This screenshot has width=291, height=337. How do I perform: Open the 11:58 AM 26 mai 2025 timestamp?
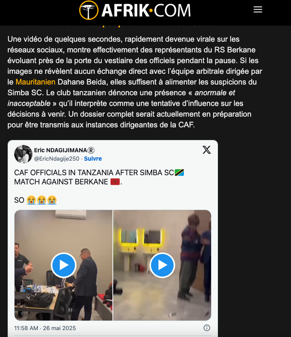tap(45, 328)
